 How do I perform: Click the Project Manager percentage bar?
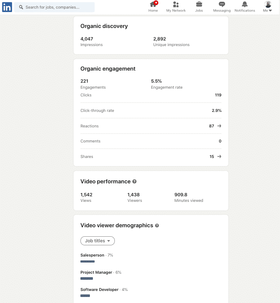[x=86, y=279]
